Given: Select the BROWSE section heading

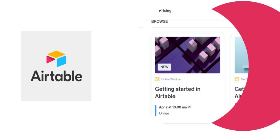Looking at the screenshot, I should (x=159, y=21).
